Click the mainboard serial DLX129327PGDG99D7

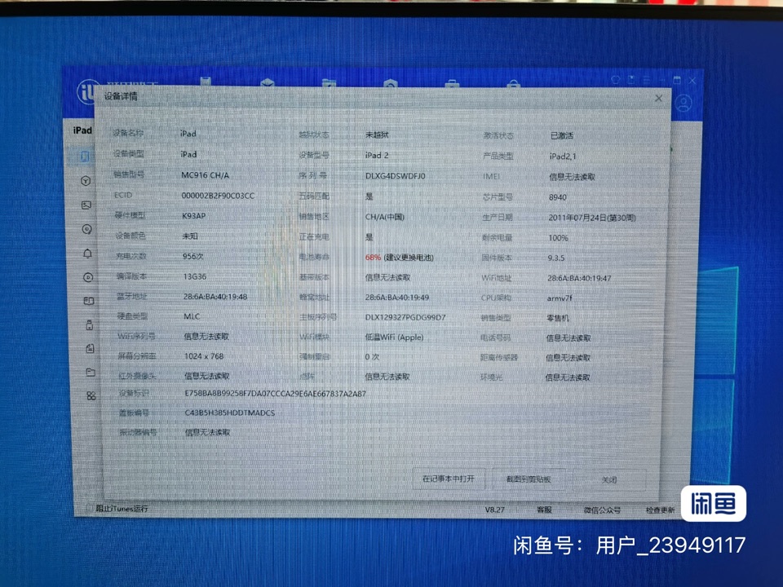pyautogui.click(x=405, y=317)
